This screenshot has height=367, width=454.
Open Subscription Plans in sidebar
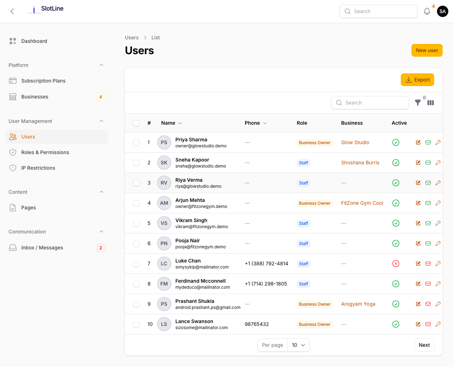(57, 81)
